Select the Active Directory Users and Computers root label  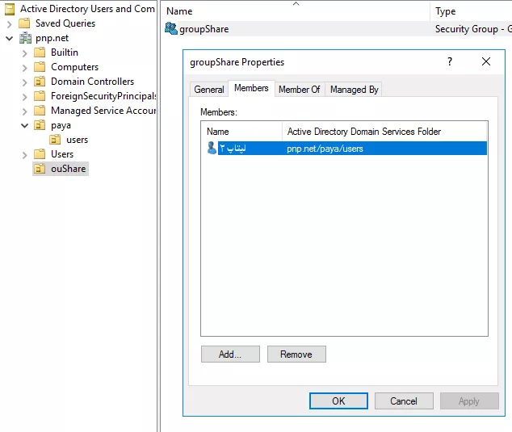pos(87,9)
